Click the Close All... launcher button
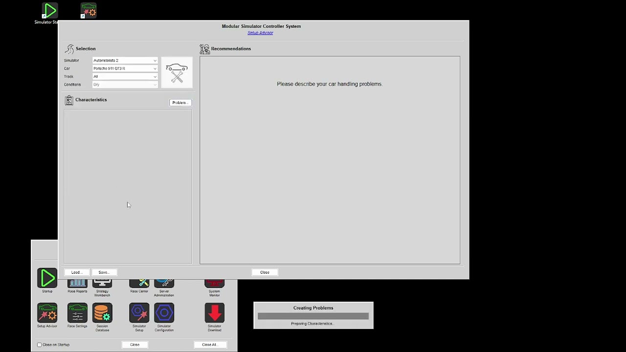The width and height of the screenshot is (626, 352). (209, 345)
